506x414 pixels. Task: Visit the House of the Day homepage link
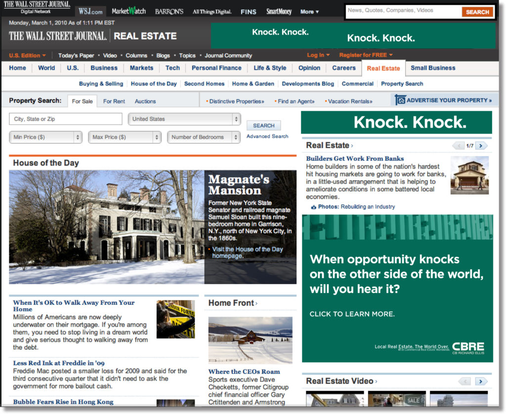(x=247, y=252)
